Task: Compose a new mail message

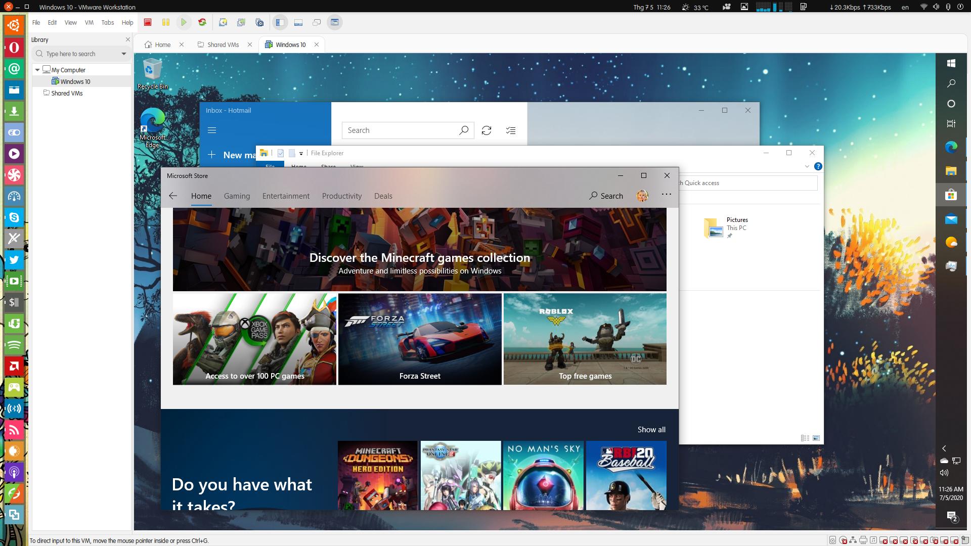Action: (232, 155)
